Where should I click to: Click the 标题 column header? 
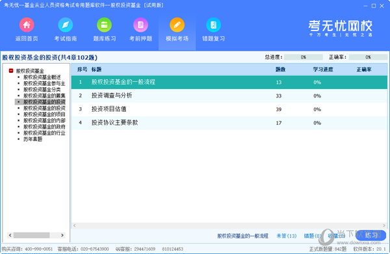tap(96, 70)
